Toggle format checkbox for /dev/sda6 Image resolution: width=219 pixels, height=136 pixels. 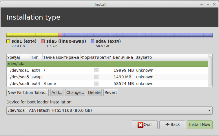tap(96, 84)
